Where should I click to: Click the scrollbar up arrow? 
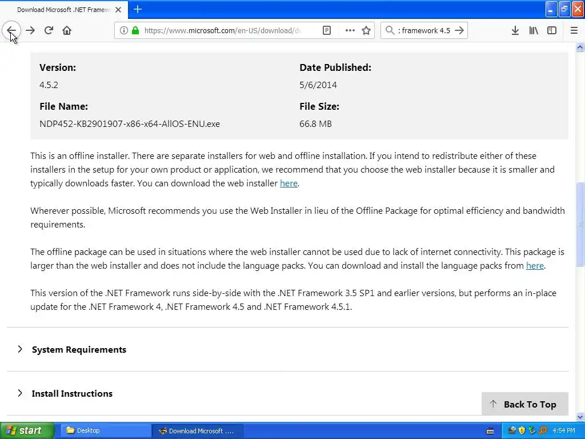click(580, 47)
